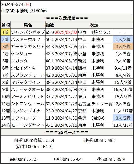Click the 1勝クラス race class cell

click(x=102, y=32)
